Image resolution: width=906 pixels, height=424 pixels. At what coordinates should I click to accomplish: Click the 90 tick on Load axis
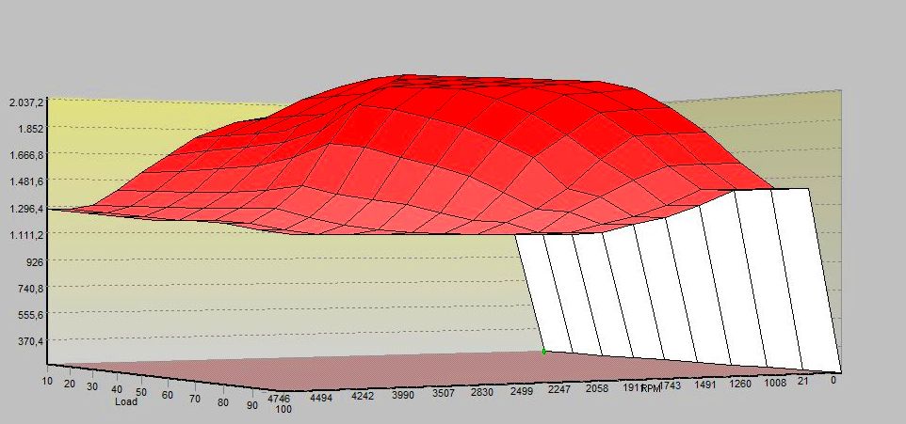[251, 405]
